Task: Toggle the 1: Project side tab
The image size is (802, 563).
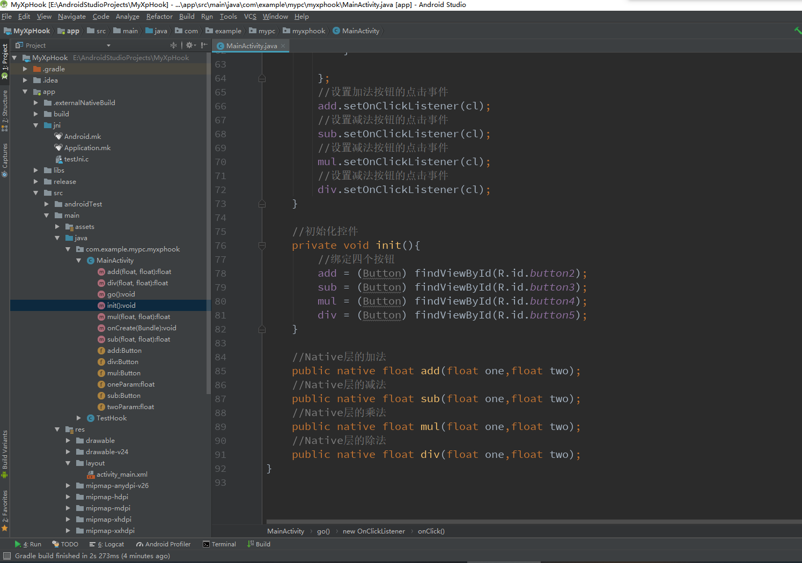Action: point(5,61)
